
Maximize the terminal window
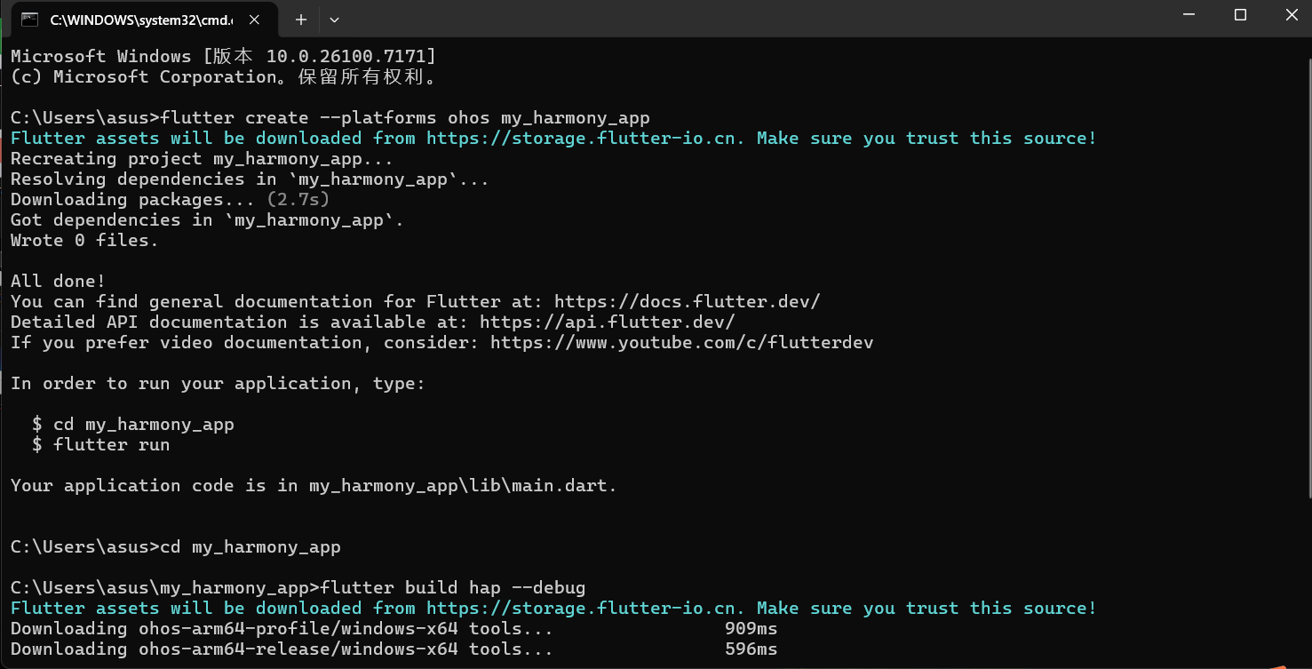click(1240, 15)
